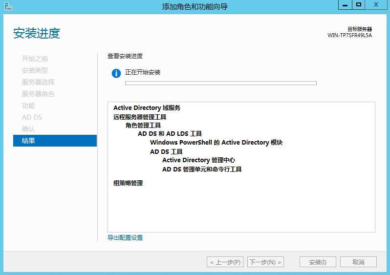Select the 开始之前 step
The height and width of the screenshot is (275, 390).
[35, 59]
